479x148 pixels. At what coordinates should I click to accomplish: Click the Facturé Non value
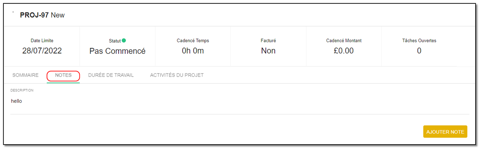(x=268, y=51)
